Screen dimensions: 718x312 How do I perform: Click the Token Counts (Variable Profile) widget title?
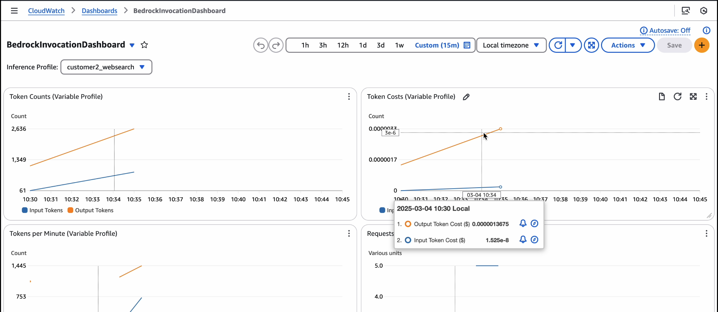[56, 97]
